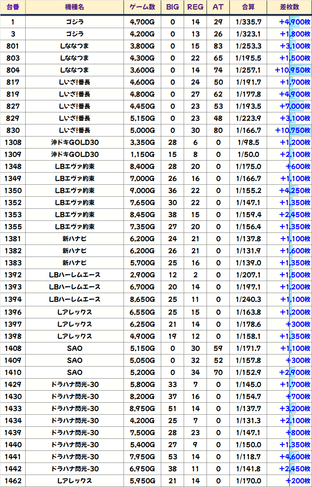Select machine number 817 cell

13,82
